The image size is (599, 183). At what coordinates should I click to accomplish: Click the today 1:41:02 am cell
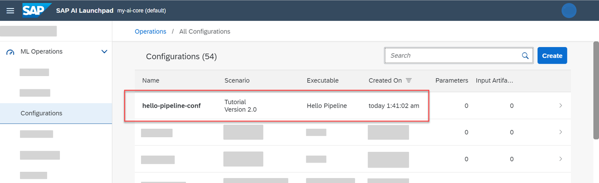(394, 106)
